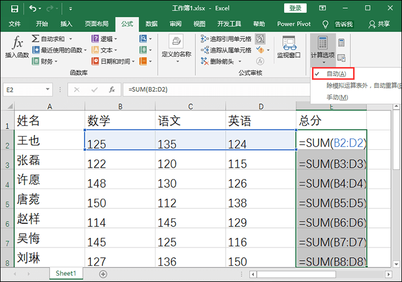Open the Insert (插入) ribbon tab
This screenshot has width=402, height=282.
[x=67, y=24]
